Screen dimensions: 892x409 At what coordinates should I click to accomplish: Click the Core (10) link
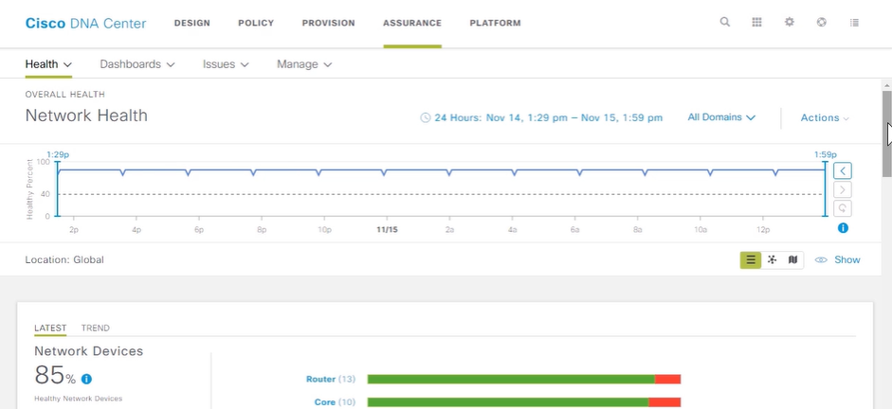click(x=335, y=402)
